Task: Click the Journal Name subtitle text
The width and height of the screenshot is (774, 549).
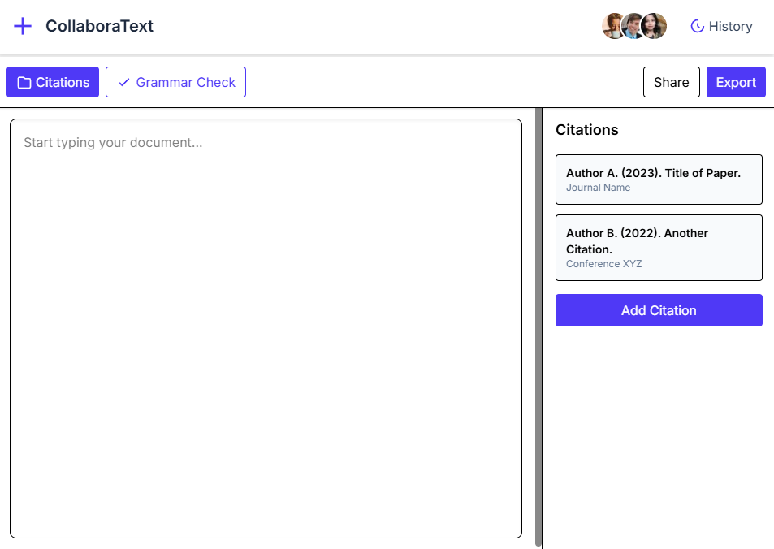Action: [598, 188]
